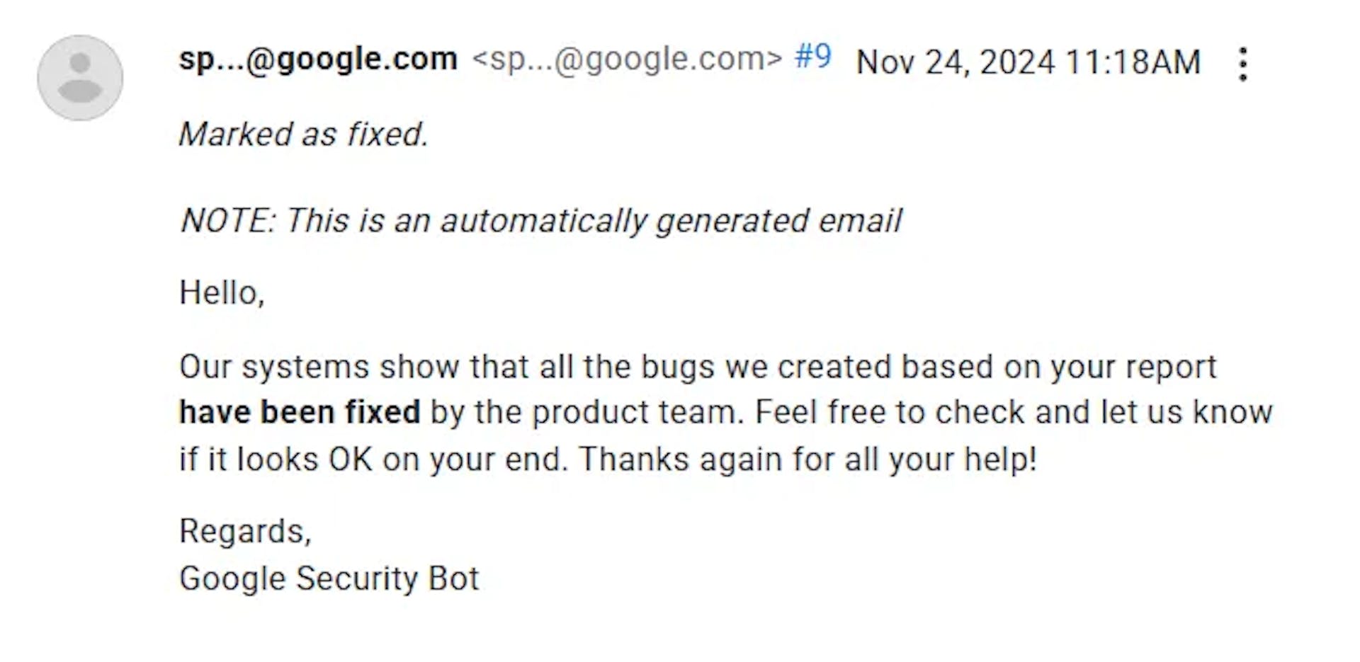
Task: Click 'Thanks again for all your help!'
Action: [807, 459]
